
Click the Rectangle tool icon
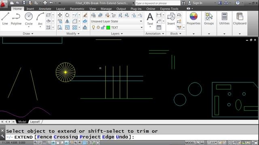tap(48, 15)
